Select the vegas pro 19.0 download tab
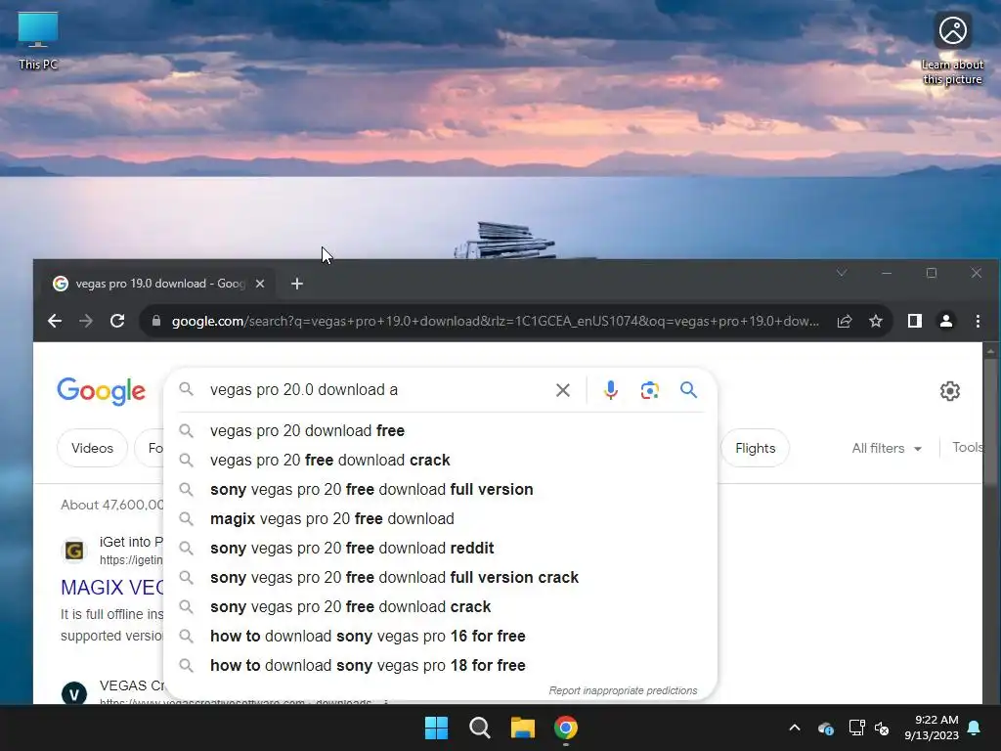The image size is (1001, 751). [156, 284]
